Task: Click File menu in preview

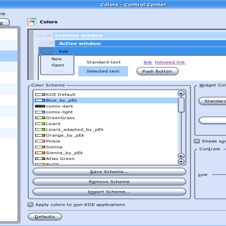Action: (46, 51)
